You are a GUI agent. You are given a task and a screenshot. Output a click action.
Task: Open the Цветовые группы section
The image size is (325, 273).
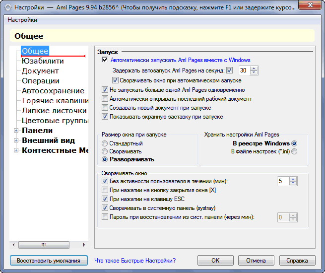pos(55,121)
